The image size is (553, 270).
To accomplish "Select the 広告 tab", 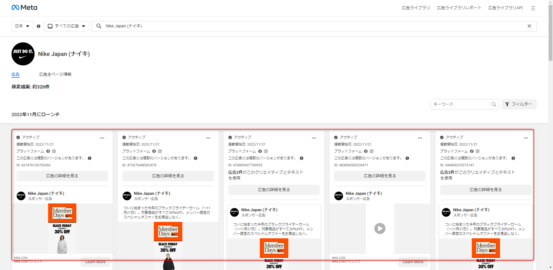I will 16,74.
